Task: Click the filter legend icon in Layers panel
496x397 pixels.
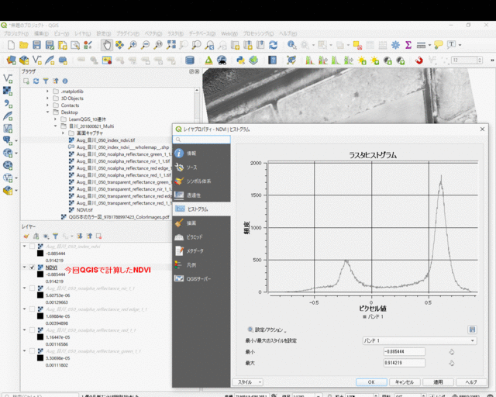Action: pos(55,236)
